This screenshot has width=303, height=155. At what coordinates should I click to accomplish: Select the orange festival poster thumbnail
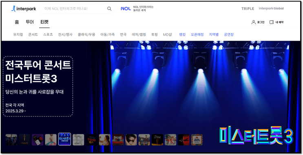[197, 140]
